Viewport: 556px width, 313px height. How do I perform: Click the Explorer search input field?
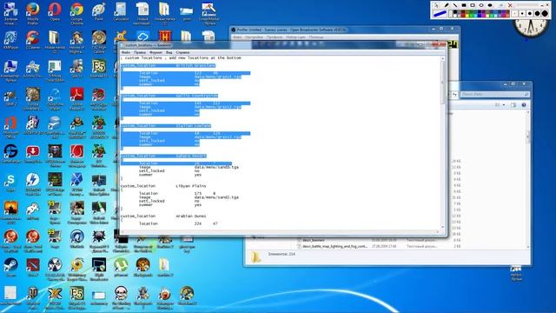pyautogui.click(x=495, y=94)
